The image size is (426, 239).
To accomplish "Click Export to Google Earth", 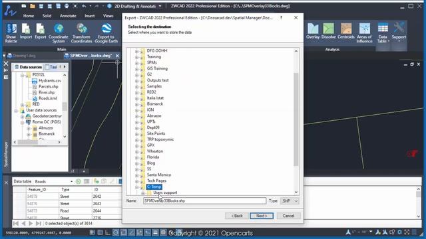I will (106, 33).
